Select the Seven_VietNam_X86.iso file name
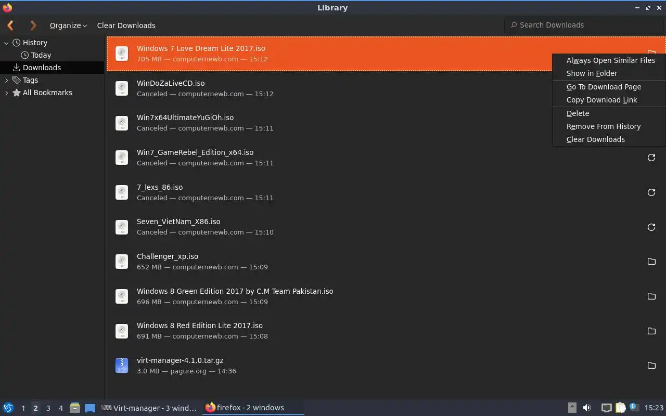Screen dimensions: 666x416 coord(178,222)
